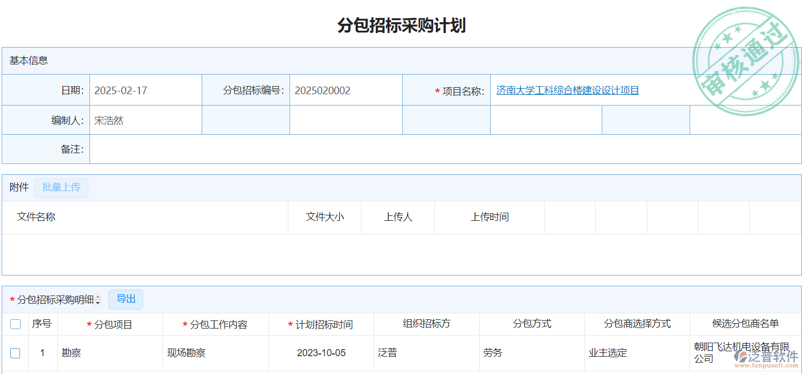804x374 pixels.
Task: Open the 济南大学工科综合楼建设设计项目 link
Action: 568,90
